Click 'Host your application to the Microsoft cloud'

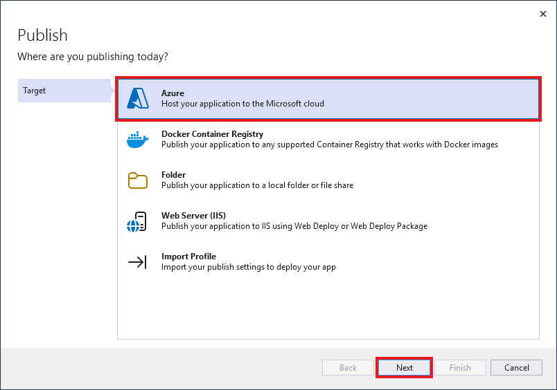[242, 104]
